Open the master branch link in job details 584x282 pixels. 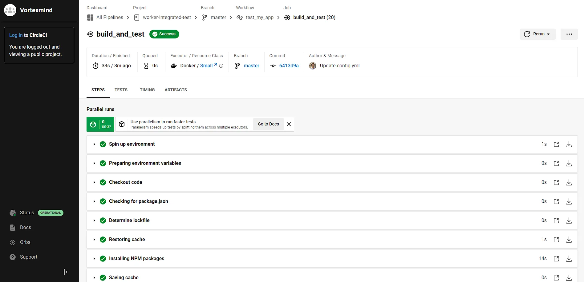point(251,66)
